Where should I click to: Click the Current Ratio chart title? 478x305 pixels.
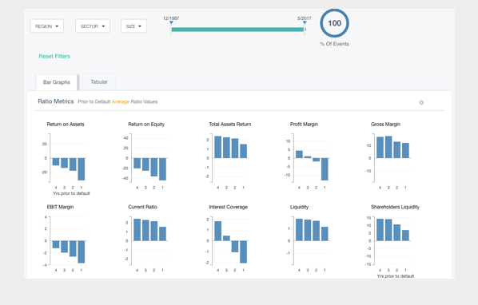tap(142, 207)
